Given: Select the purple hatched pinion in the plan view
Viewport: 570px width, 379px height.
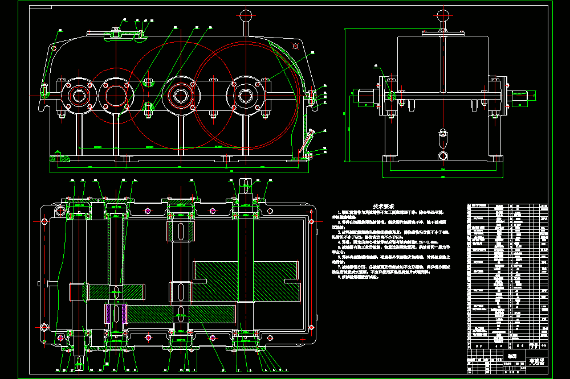Looking at the screenshot, I should pos(116,314).
